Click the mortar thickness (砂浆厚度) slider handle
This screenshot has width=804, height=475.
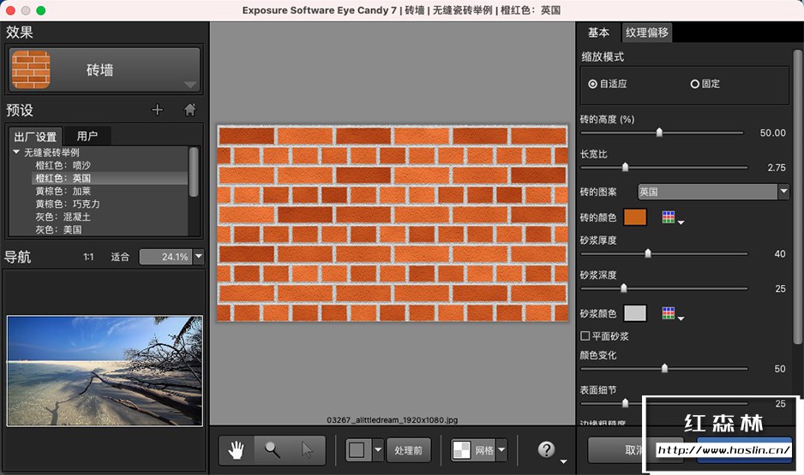648,253
